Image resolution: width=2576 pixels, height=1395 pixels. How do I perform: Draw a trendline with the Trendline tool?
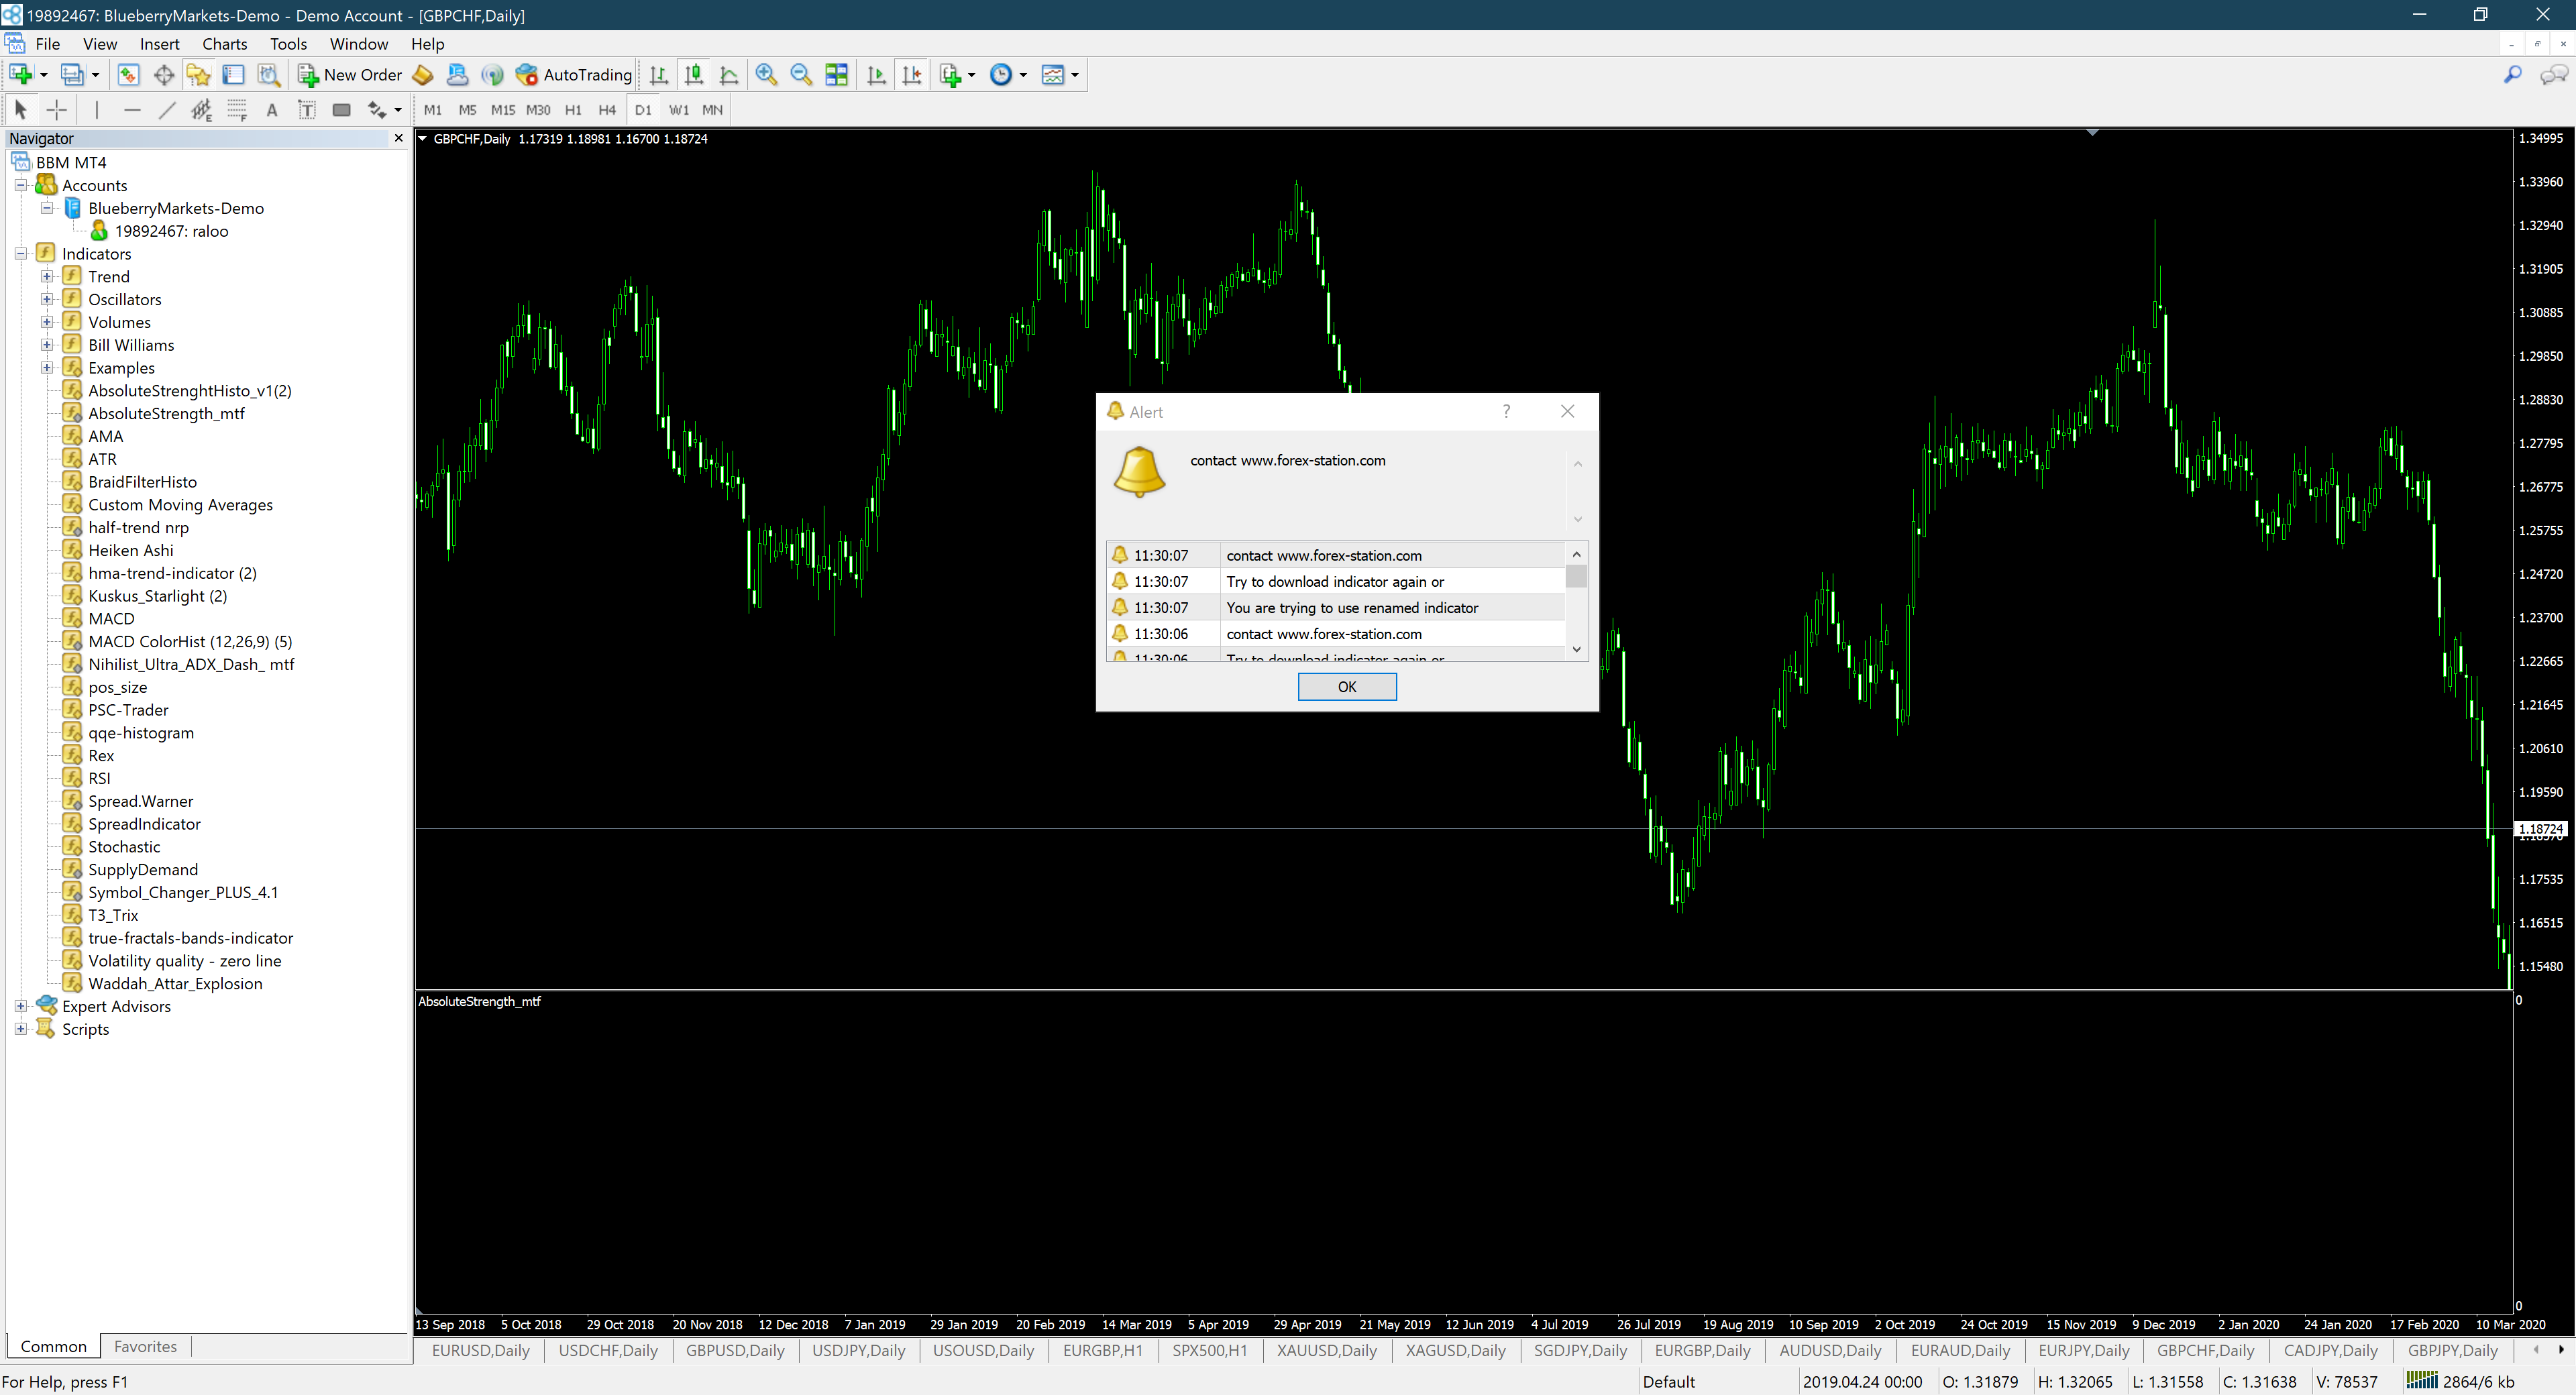167,110
